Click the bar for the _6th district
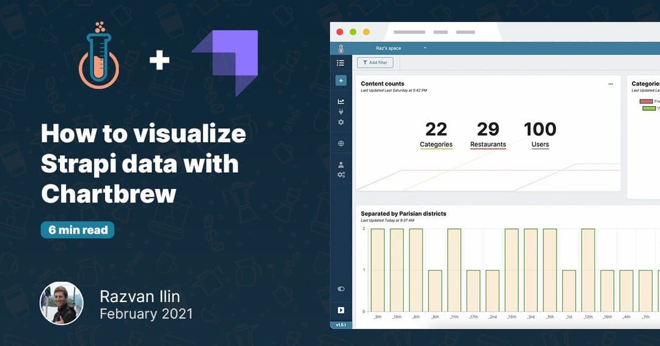 (416, 270)
